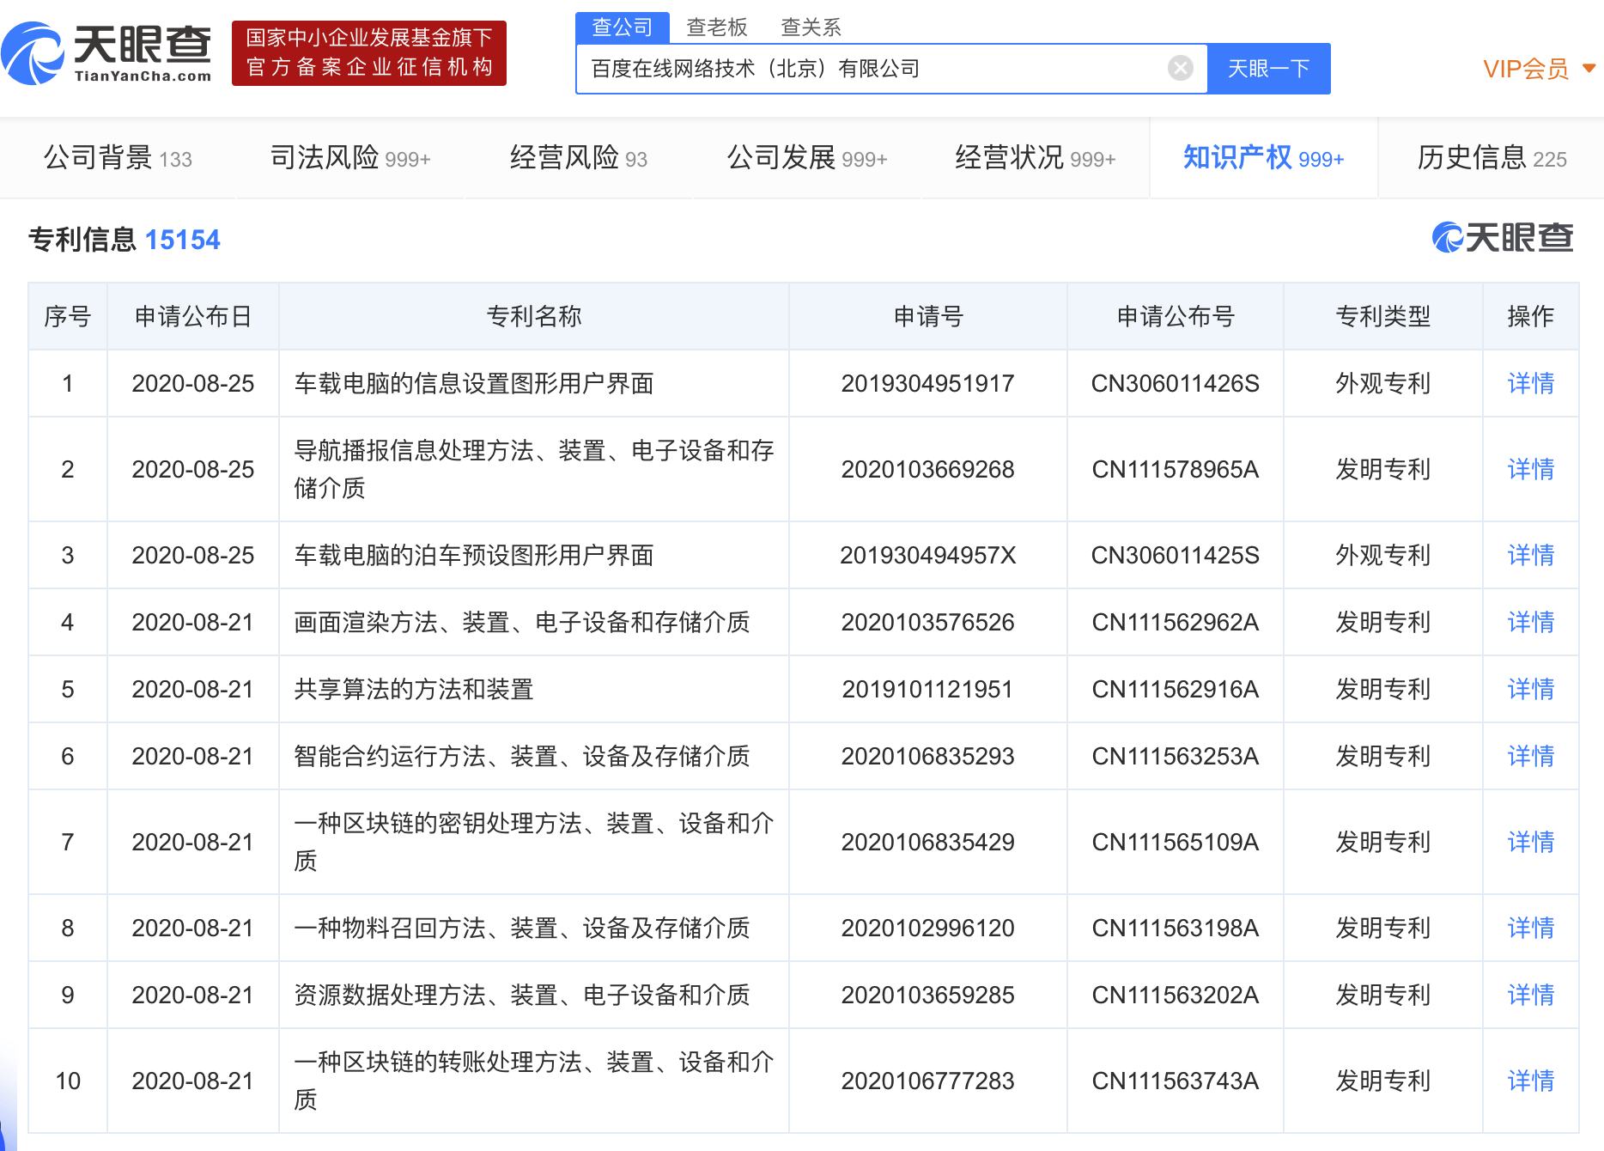Select application number 201930494957X

pyautogui.click(x=927, y=555)
